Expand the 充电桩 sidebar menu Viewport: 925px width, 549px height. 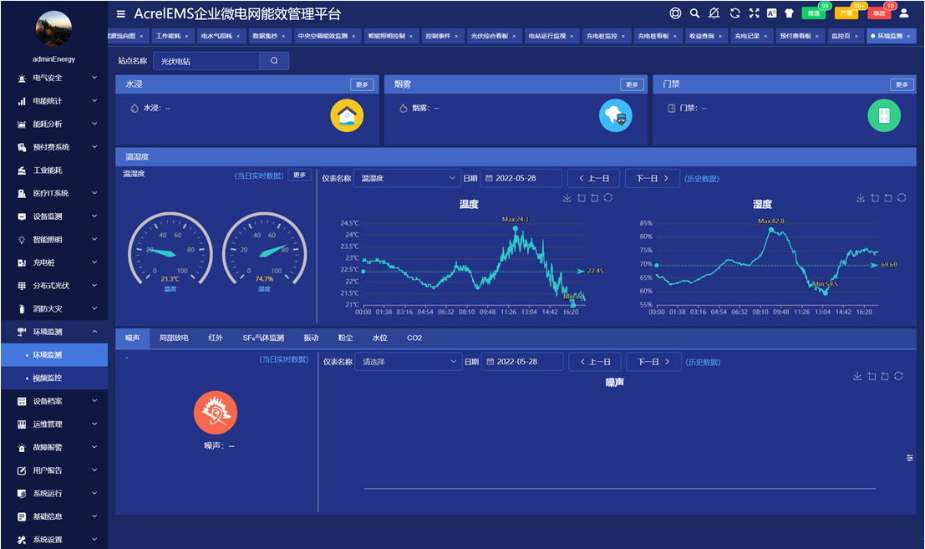click(54, 262)
